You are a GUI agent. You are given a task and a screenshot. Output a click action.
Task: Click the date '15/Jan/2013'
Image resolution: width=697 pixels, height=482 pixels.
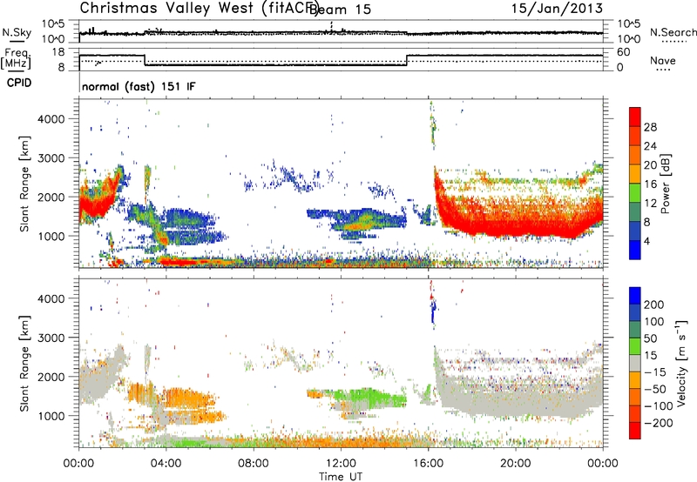coord(557,9)
